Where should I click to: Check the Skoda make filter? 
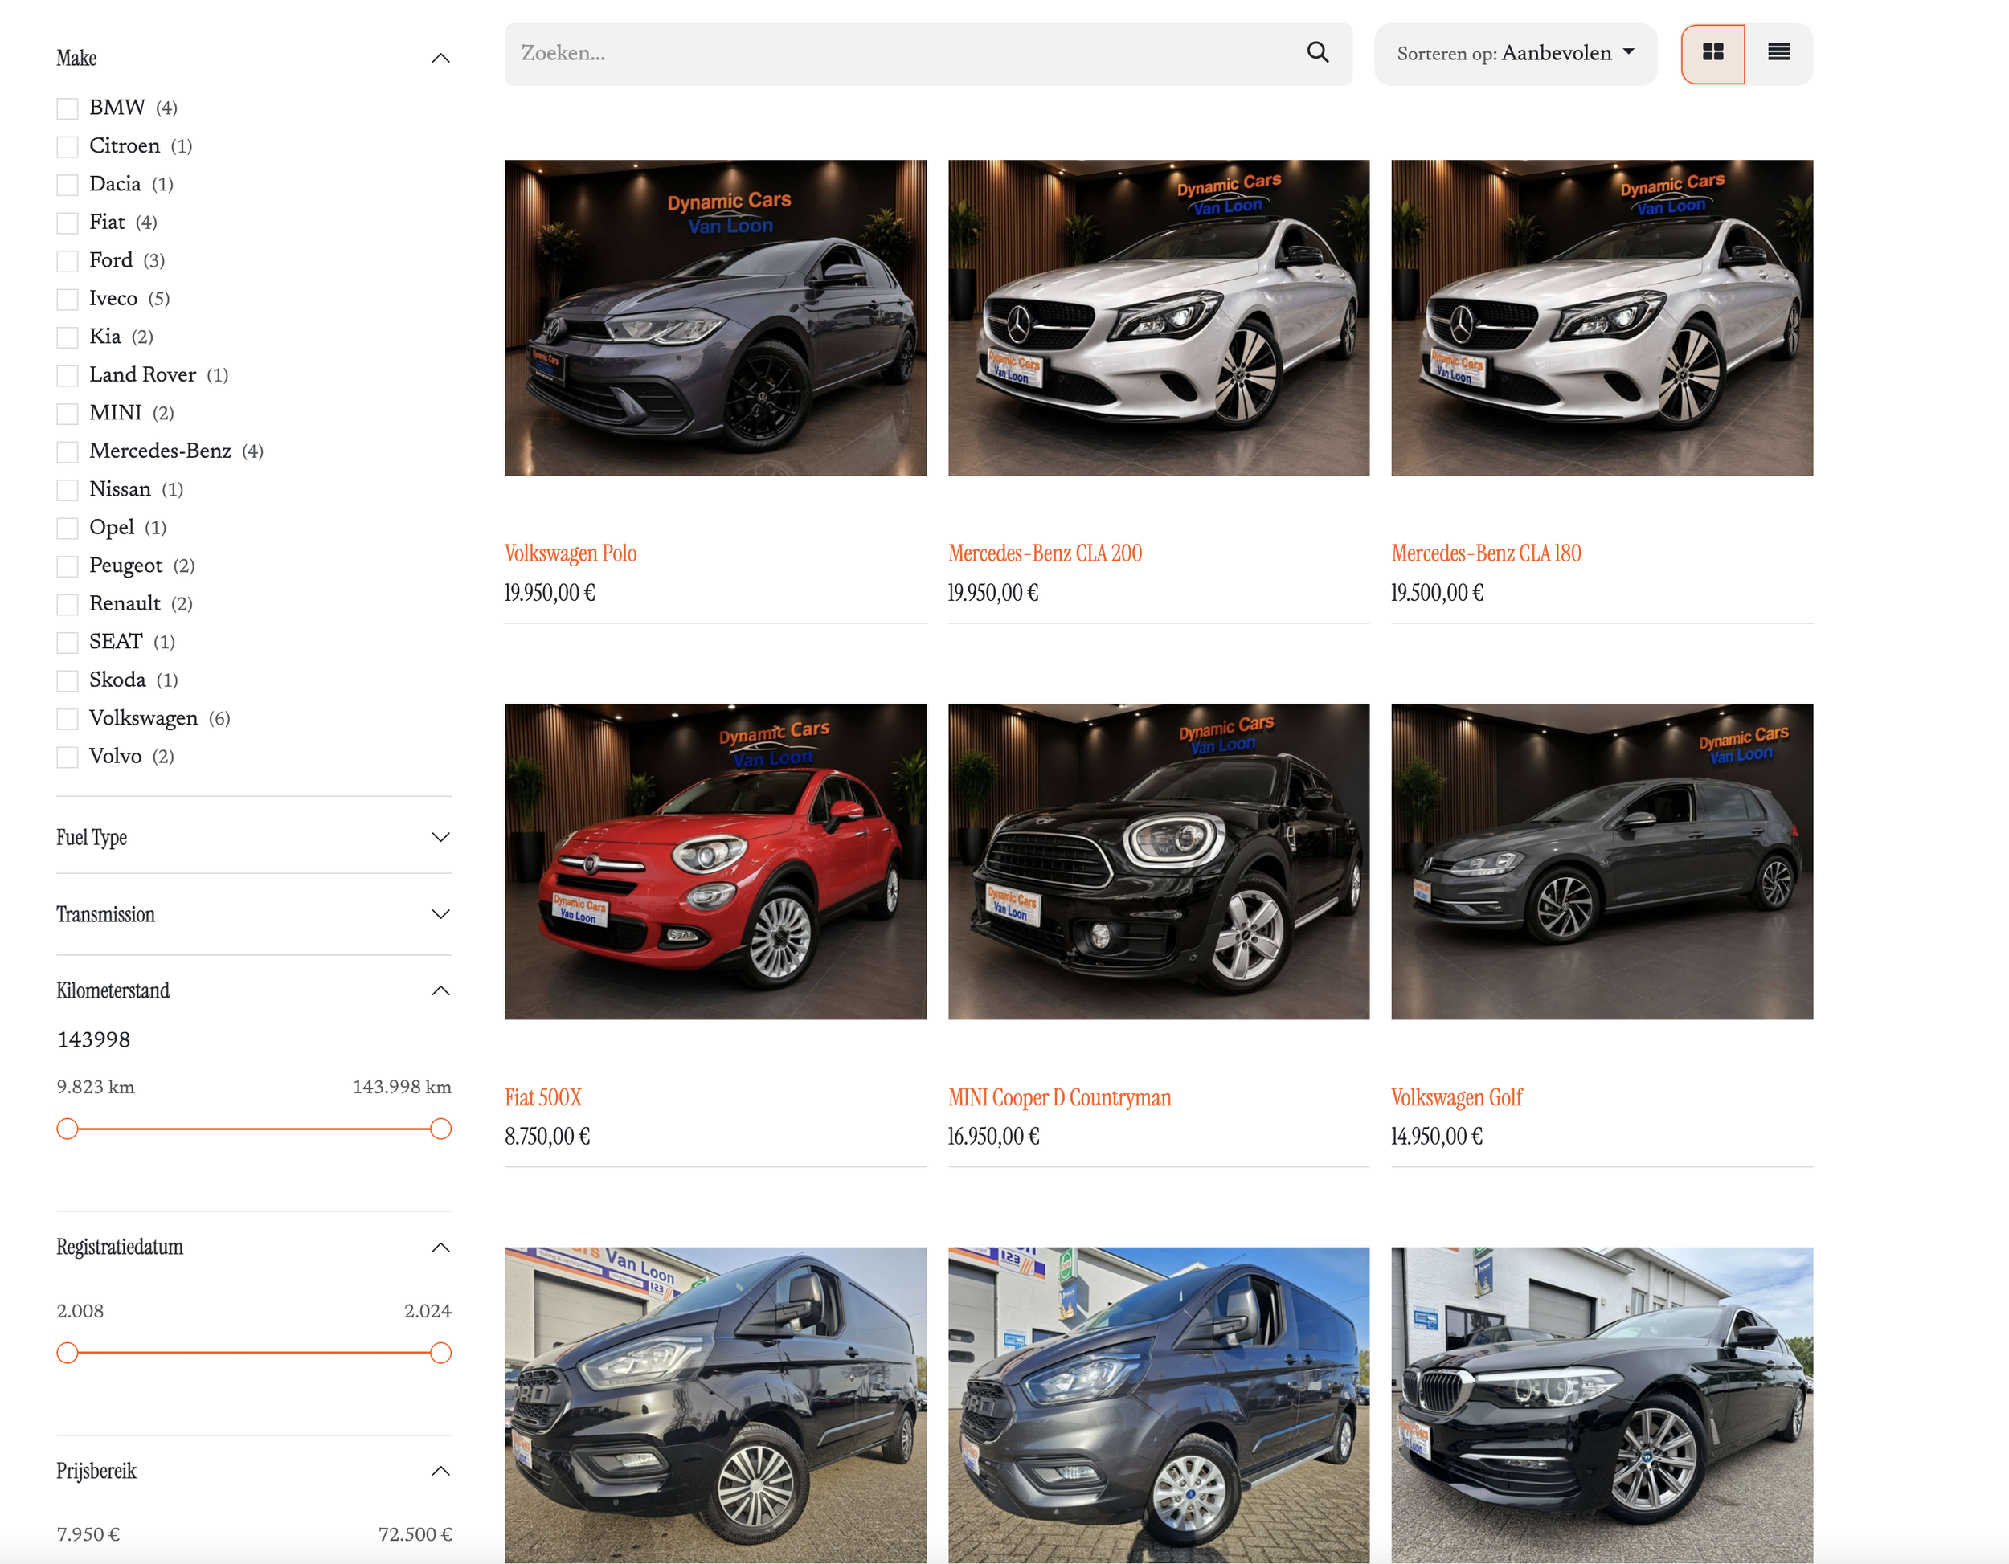pyautogui.click(x=68, y=681)
